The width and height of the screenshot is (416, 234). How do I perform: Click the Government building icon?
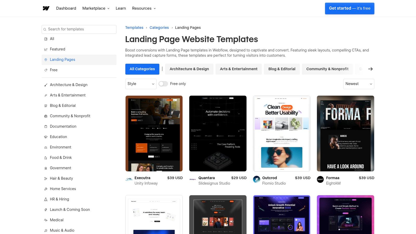pyautogui.click(x=46, y=168)
